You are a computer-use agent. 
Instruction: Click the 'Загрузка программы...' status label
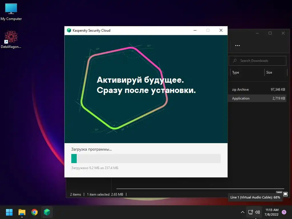point(92,149)
